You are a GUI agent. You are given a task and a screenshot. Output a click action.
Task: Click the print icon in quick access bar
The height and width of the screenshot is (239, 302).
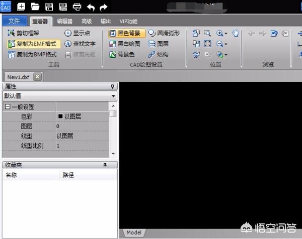(x=77, y=7)
